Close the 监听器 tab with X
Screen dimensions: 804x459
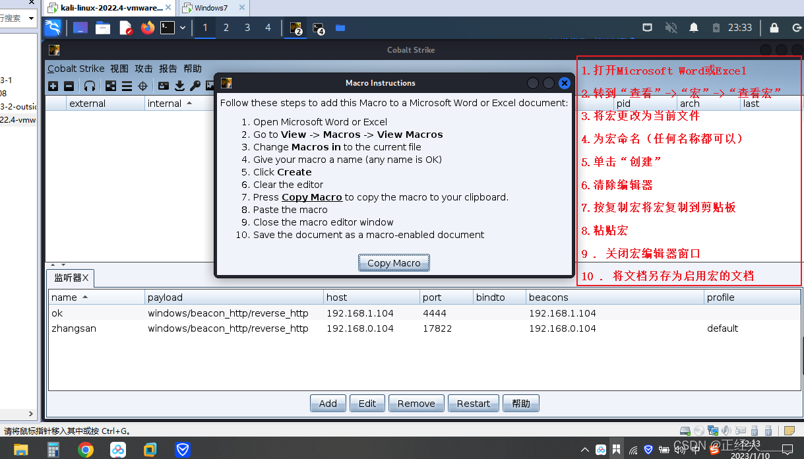point(86,278)
